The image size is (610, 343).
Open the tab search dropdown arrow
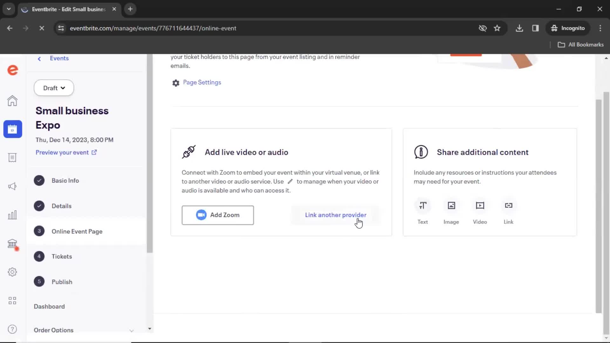click(x=9, y=9)
